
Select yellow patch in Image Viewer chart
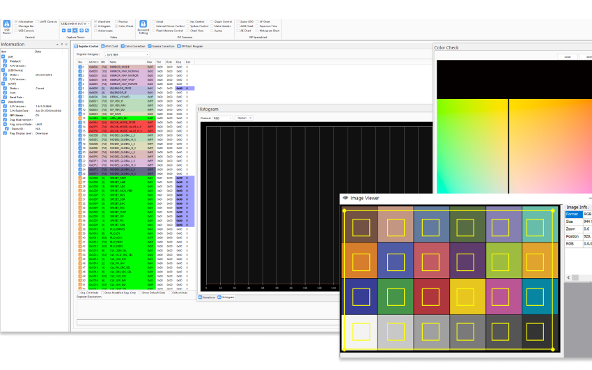(467, 297)
